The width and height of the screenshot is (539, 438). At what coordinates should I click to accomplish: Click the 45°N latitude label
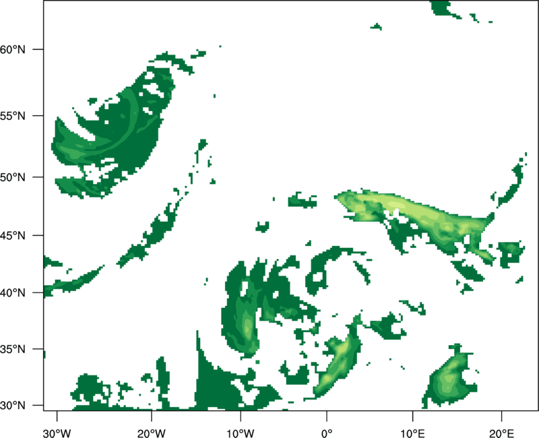[13, 235]
